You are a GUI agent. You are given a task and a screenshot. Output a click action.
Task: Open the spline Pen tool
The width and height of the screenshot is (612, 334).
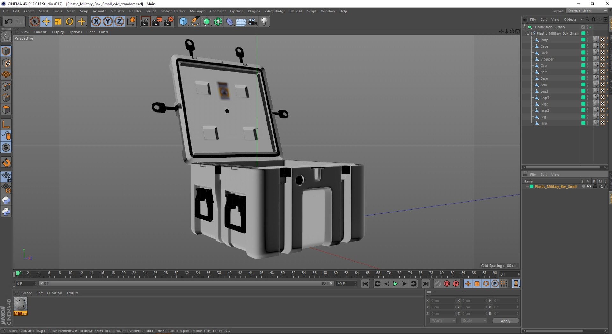[195, 21]
